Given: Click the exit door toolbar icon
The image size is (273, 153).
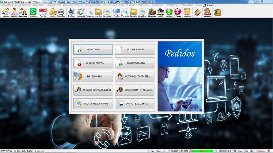Looking at the screenshot, I should click(x=217, y=13).
